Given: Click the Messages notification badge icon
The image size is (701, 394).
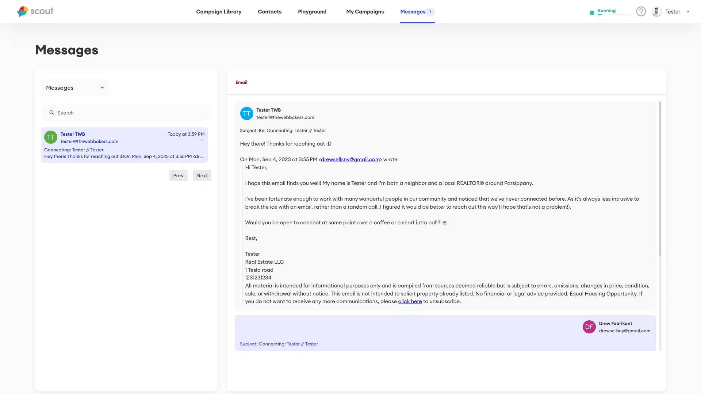Looking at the screenshot, I should tap(430, 12).
